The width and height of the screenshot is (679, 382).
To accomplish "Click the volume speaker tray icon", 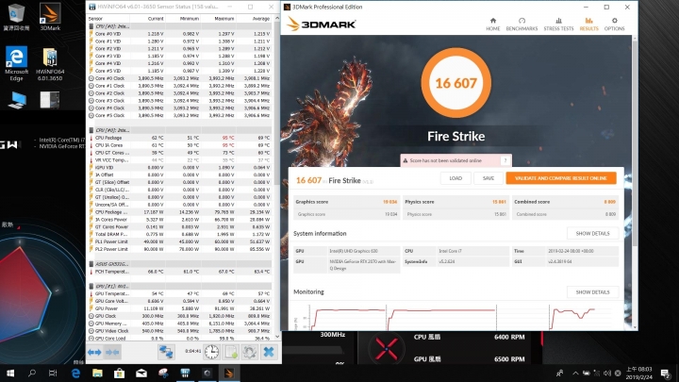I will 607,373.
